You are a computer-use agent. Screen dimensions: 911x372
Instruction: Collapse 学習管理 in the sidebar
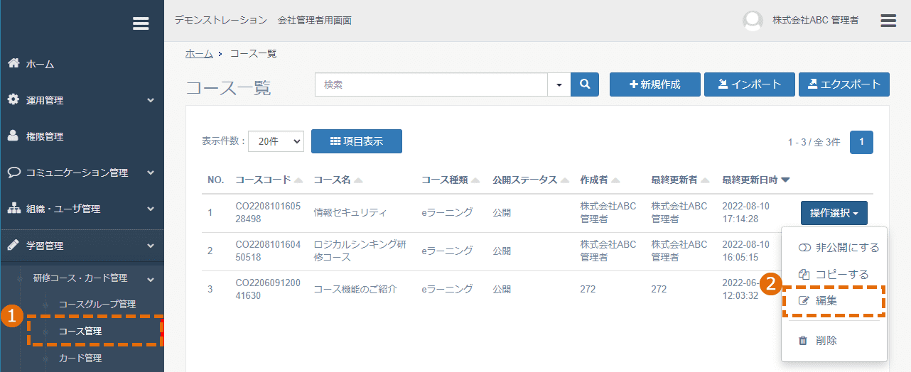[x=82, y=246]
